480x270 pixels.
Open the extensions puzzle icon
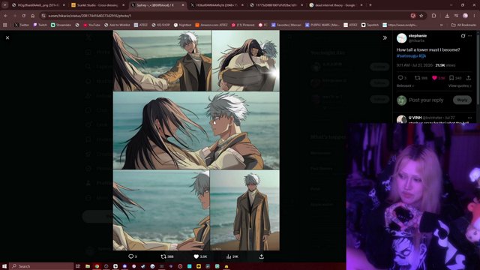pos(433,16)
